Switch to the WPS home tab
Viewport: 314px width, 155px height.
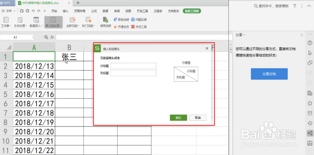click(x=7, y=3)
